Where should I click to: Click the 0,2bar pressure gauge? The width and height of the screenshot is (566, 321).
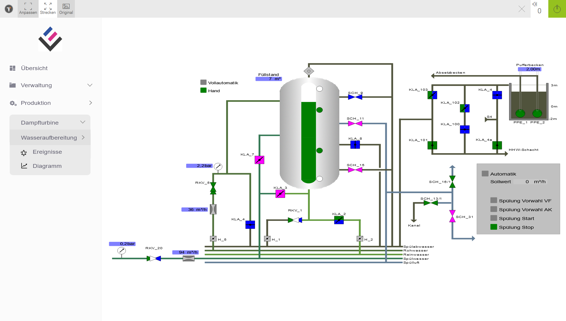[x=121, y=251]
